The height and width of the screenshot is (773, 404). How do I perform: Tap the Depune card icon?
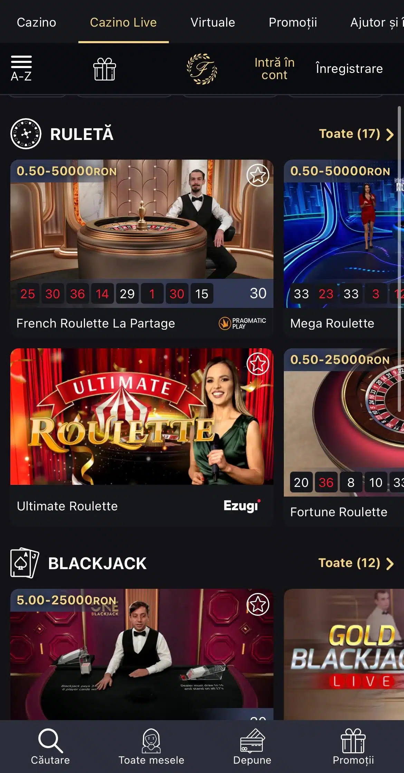[252, 741]
